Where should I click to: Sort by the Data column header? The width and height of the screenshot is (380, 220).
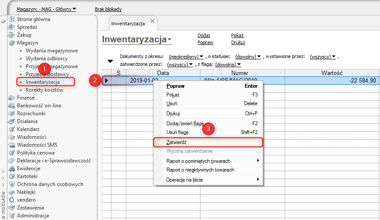[x=163, y=73]
